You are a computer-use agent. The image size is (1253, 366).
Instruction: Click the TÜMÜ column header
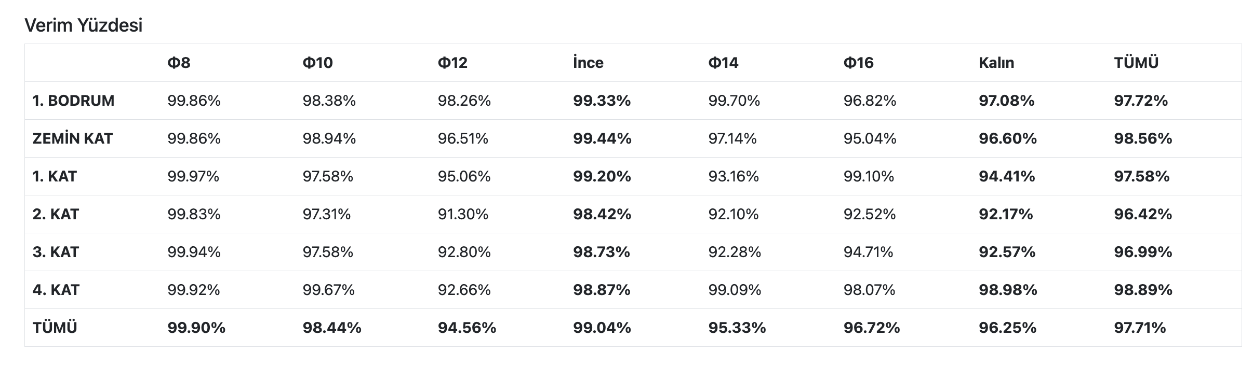click(x=1136, y=63)
